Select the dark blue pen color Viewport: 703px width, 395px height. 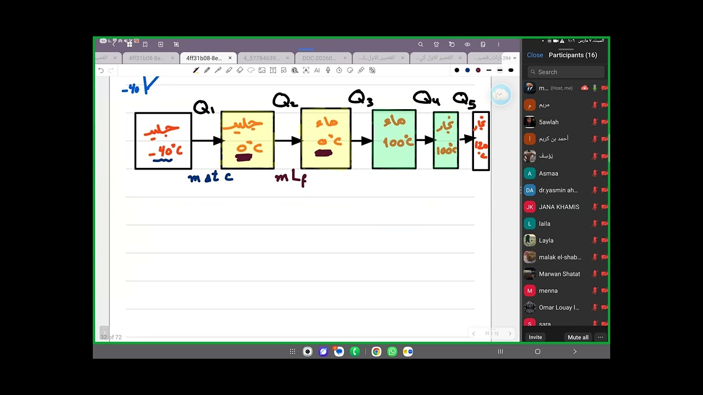pos(467,70)
